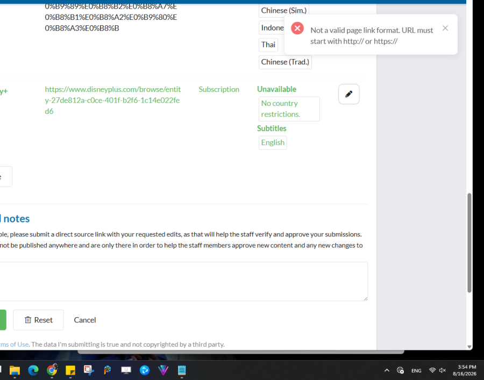Viewport: 484px width, 380px height.
Task: Dismiss the invalid link error notification
Action: [445, 28]
